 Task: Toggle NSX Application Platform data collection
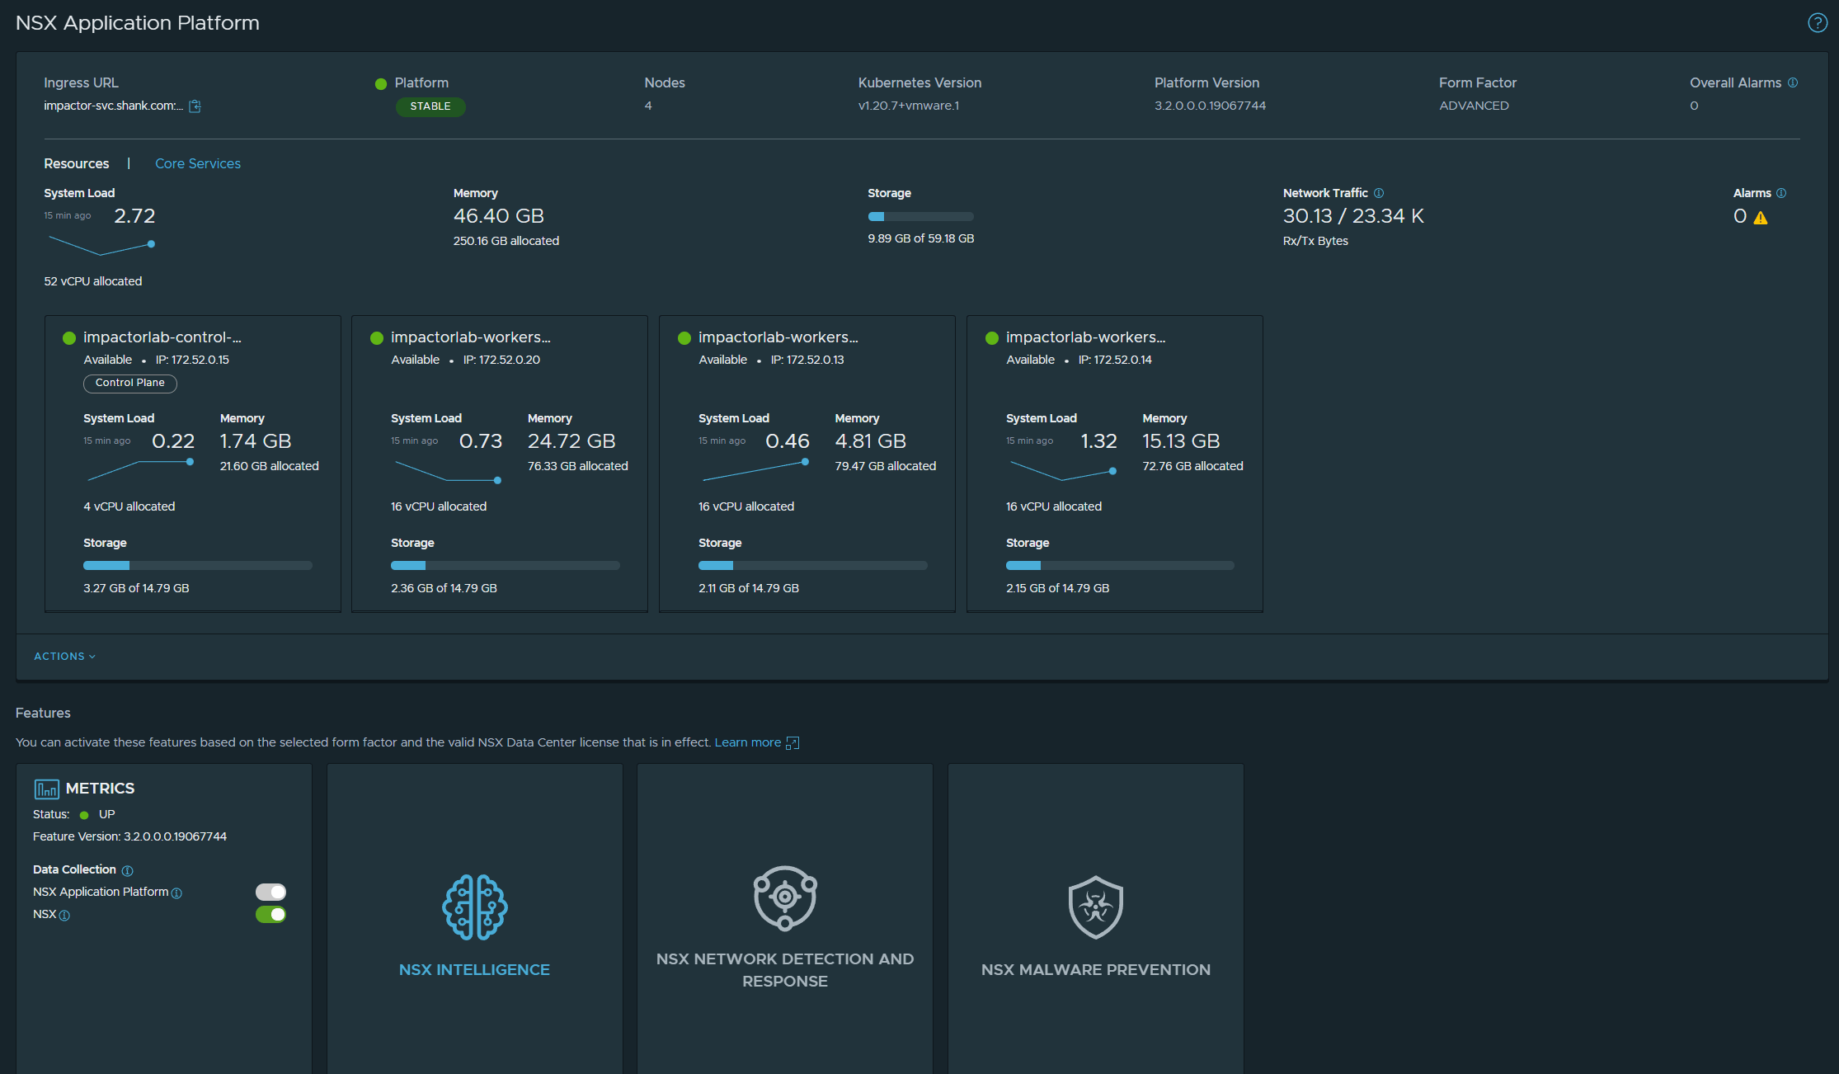(270, 892)
